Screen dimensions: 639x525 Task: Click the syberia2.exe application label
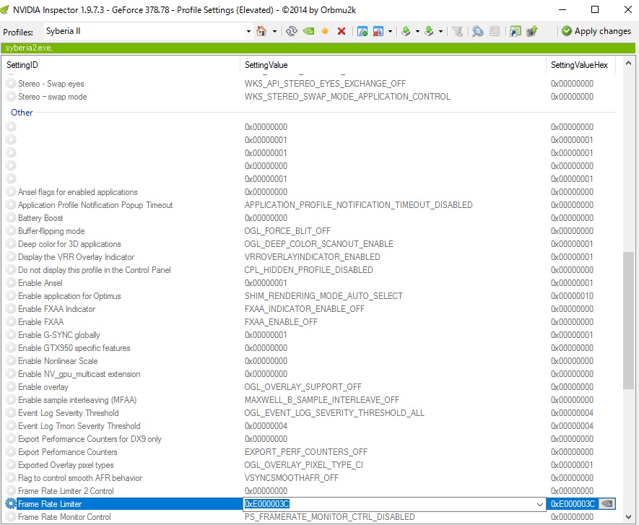tap(29, 48)
